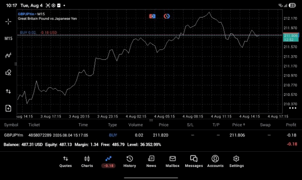The height and width of the screenshot is (180, 302).
Task: Sort positions by Type column header
Action: point(112,125)
